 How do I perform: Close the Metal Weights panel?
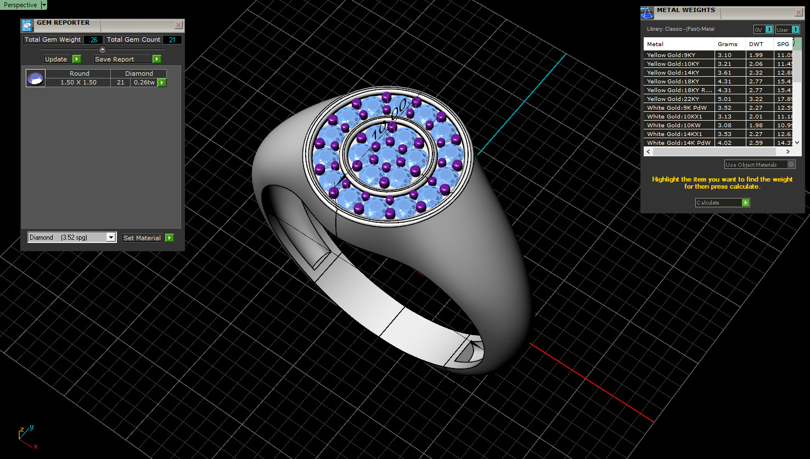click(x=798, y=13)
